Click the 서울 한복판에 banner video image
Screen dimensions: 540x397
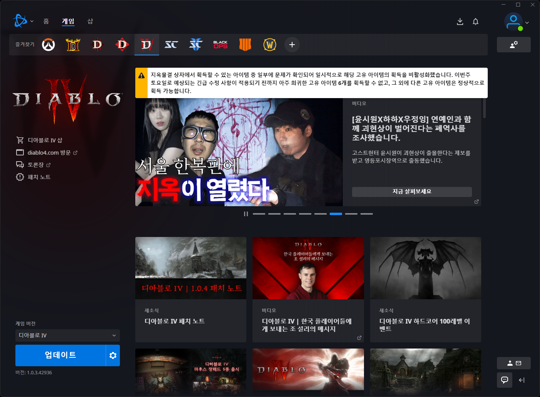click(x=239, y=152)
